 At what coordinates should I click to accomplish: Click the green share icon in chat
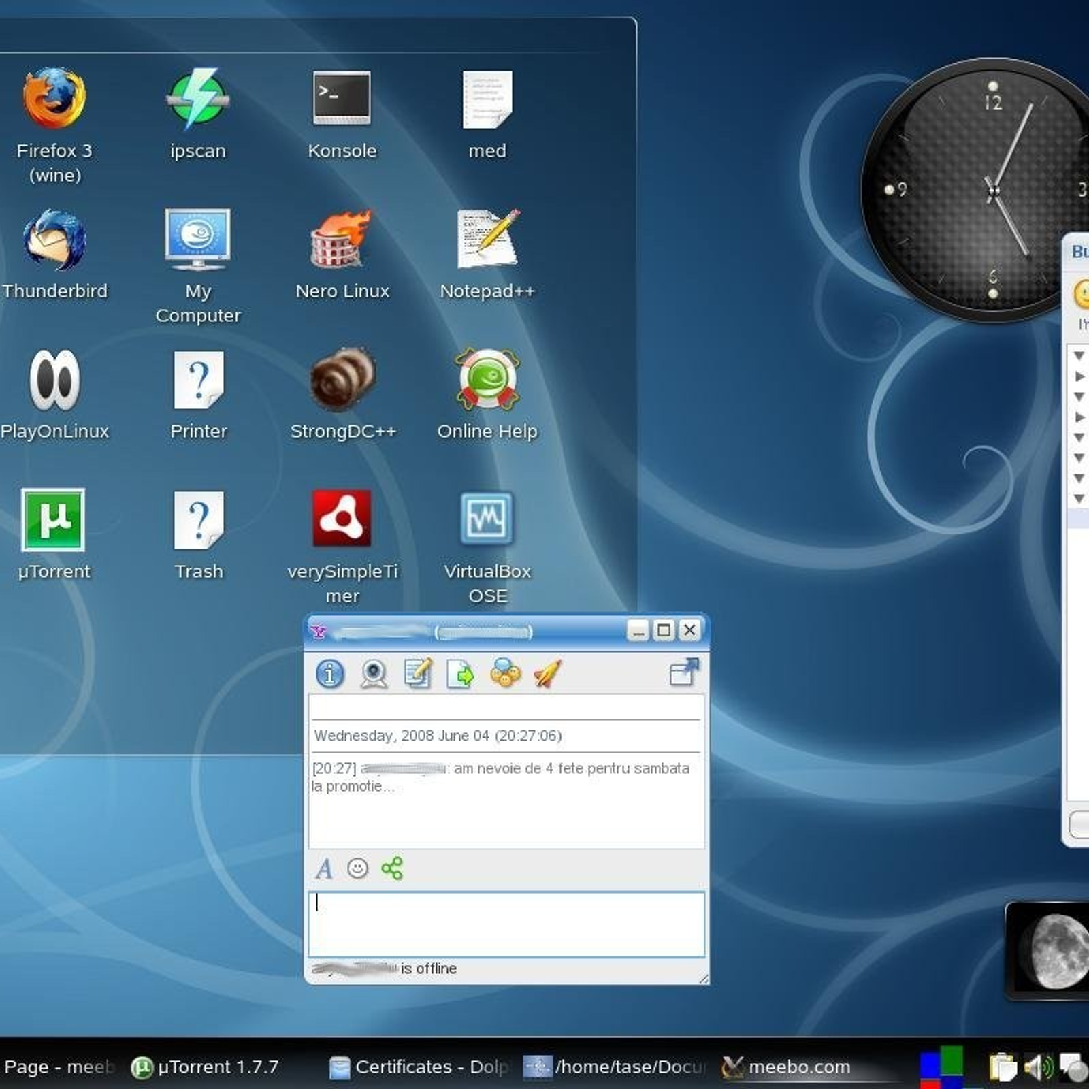(392, 868)
